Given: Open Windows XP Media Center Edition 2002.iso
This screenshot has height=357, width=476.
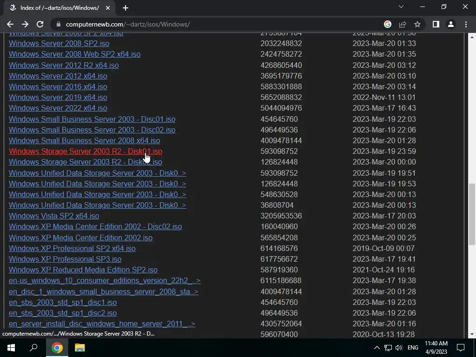Looking at the screenshot, I should (x=81, y=238).
